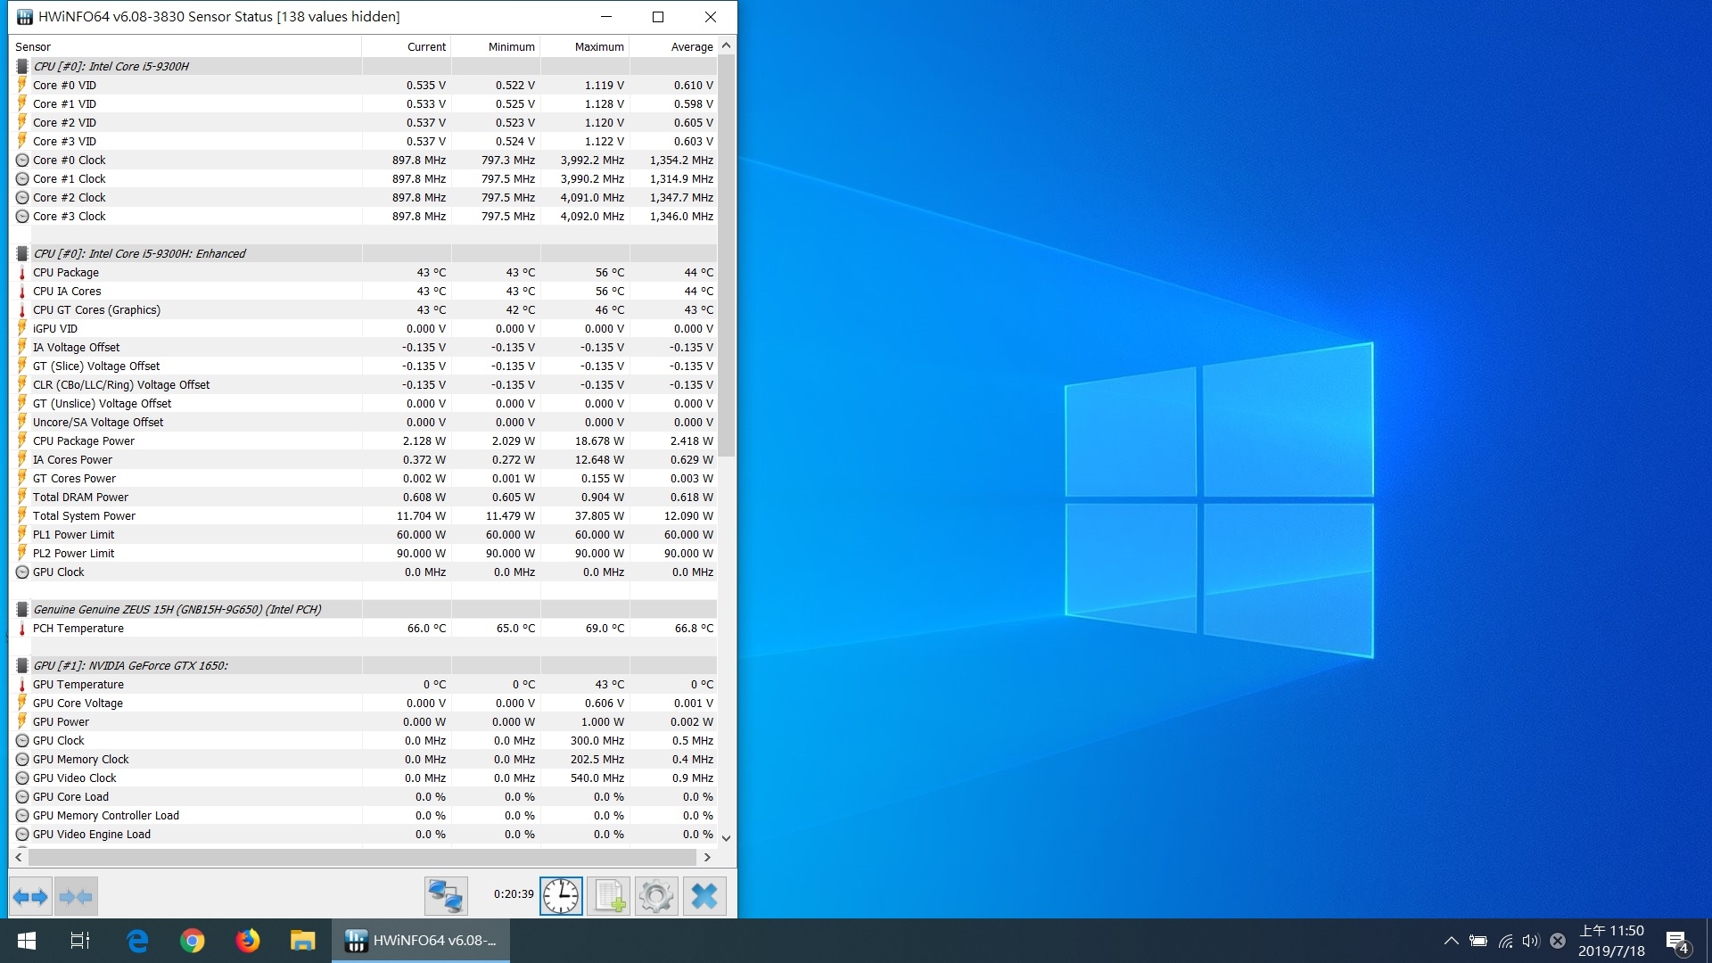This screenshot has height=963, width=1712.
Task: Click the reset clock timer icon
Action: (x=561, y=896)
